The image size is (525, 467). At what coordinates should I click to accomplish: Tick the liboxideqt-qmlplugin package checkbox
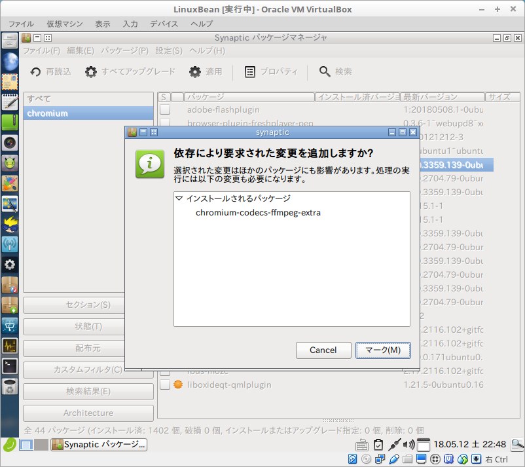pyautogui.click(x=165, y=384)
